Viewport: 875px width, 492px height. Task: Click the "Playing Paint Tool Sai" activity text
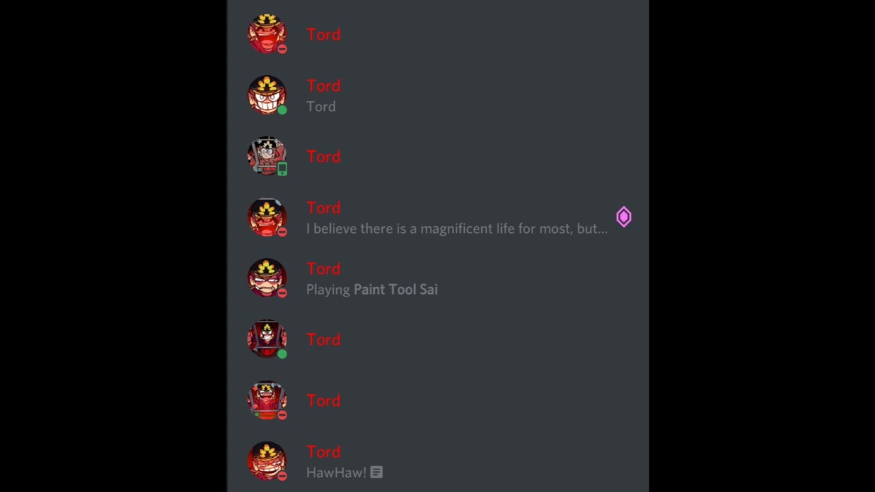coord(372,290)
